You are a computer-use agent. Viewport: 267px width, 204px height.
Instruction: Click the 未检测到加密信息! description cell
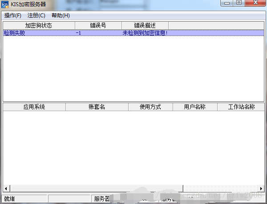coord(145,33)
